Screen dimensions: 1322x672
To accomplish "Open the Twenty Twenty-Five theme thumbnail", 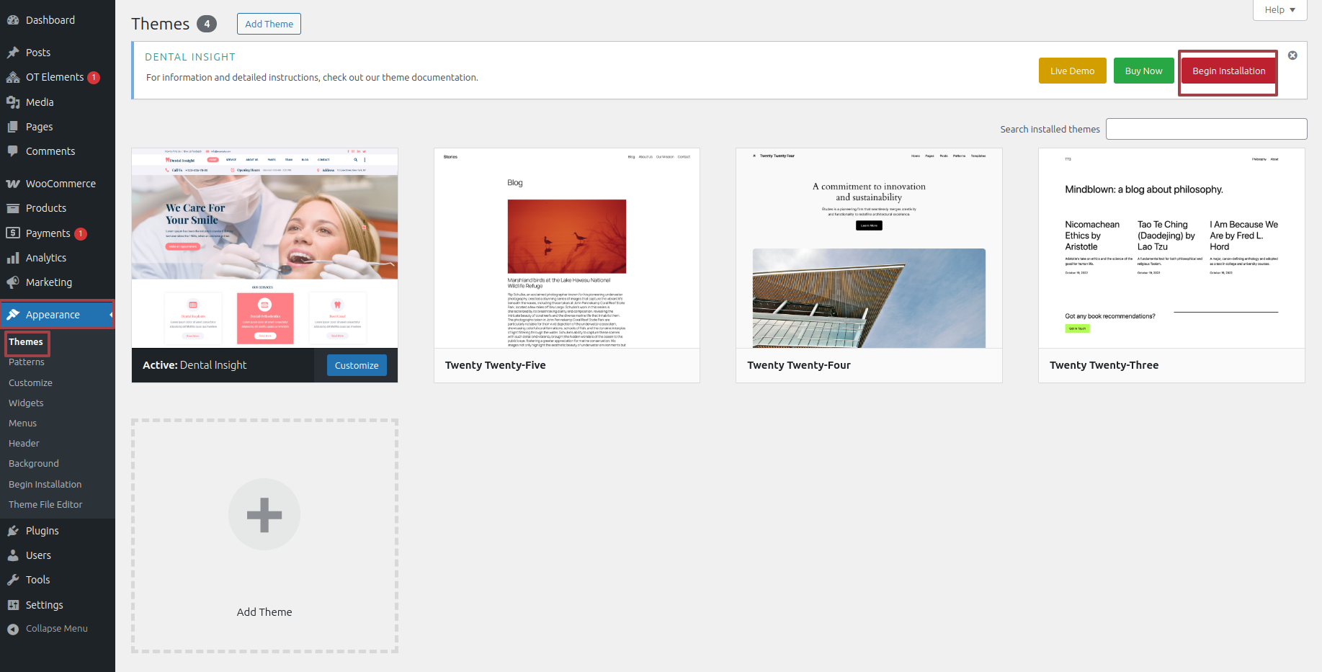I will (567, 248).
